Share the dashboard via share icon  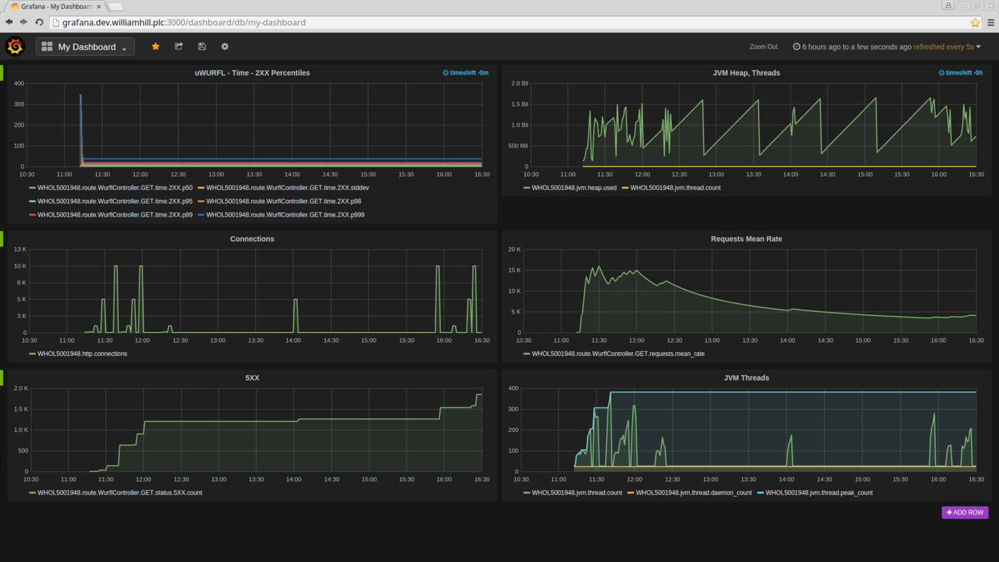pos(179,46)
